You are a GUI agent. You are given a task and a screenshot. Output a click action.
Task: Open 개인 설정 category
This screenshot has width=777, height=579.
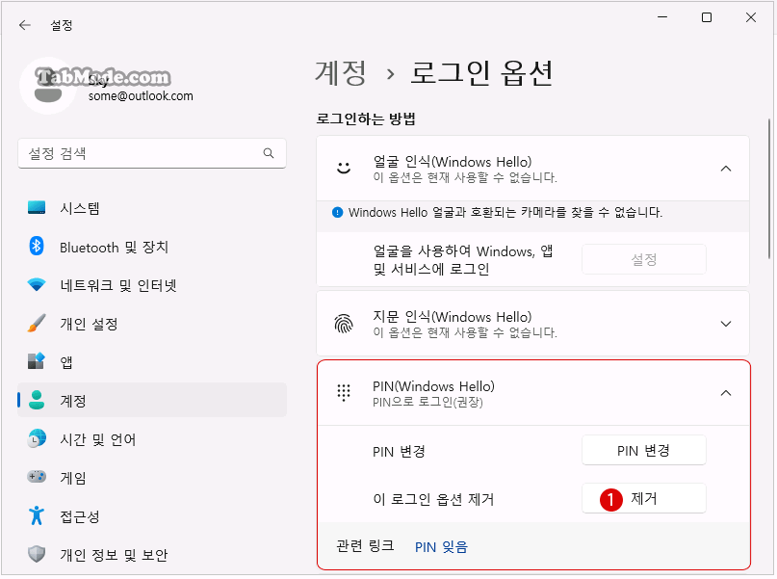coord(152,323)
